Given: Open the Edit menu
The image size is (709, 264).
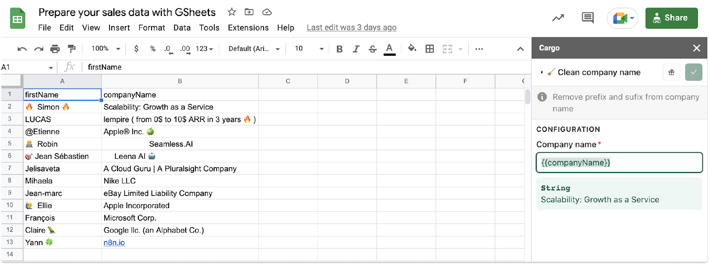Looking at the screenshot, I should pyautogui.click(x=66, y=28).
